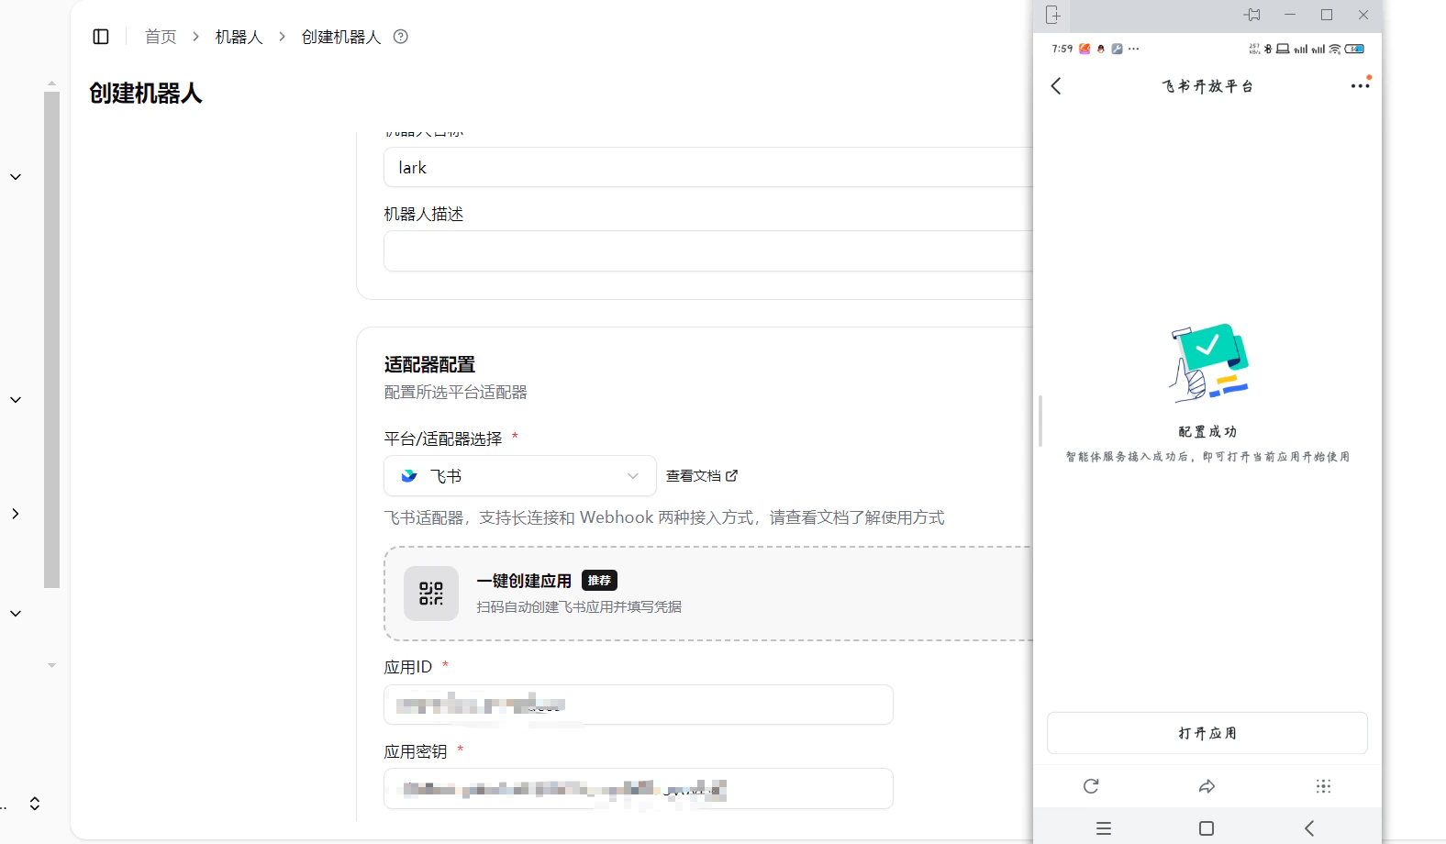Click the sidebar scrollbar down arrow
Image resolution: width=1446 pixels, height=844 pixels.
[x=51, y=665]
